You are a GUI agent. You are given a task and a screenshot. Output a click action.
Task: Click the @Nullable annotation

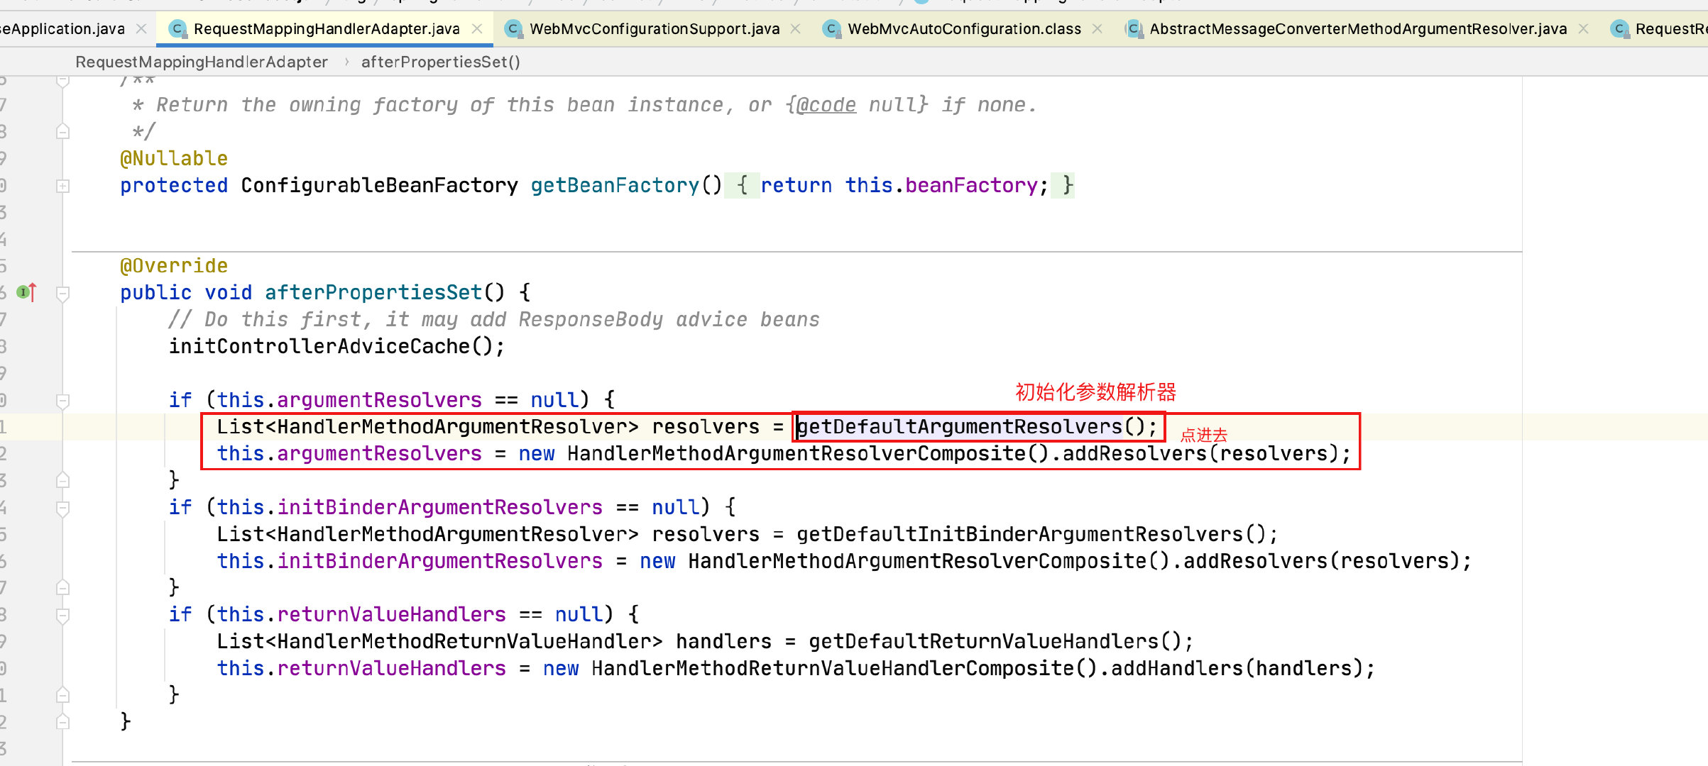(174, 158)
